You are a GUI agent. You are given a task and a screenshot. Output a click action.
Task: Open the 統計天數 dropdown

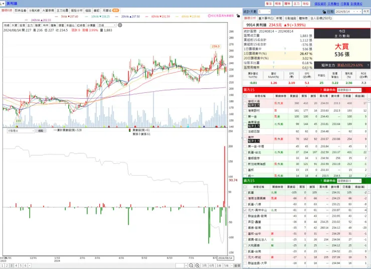click(x=264, y=12)
